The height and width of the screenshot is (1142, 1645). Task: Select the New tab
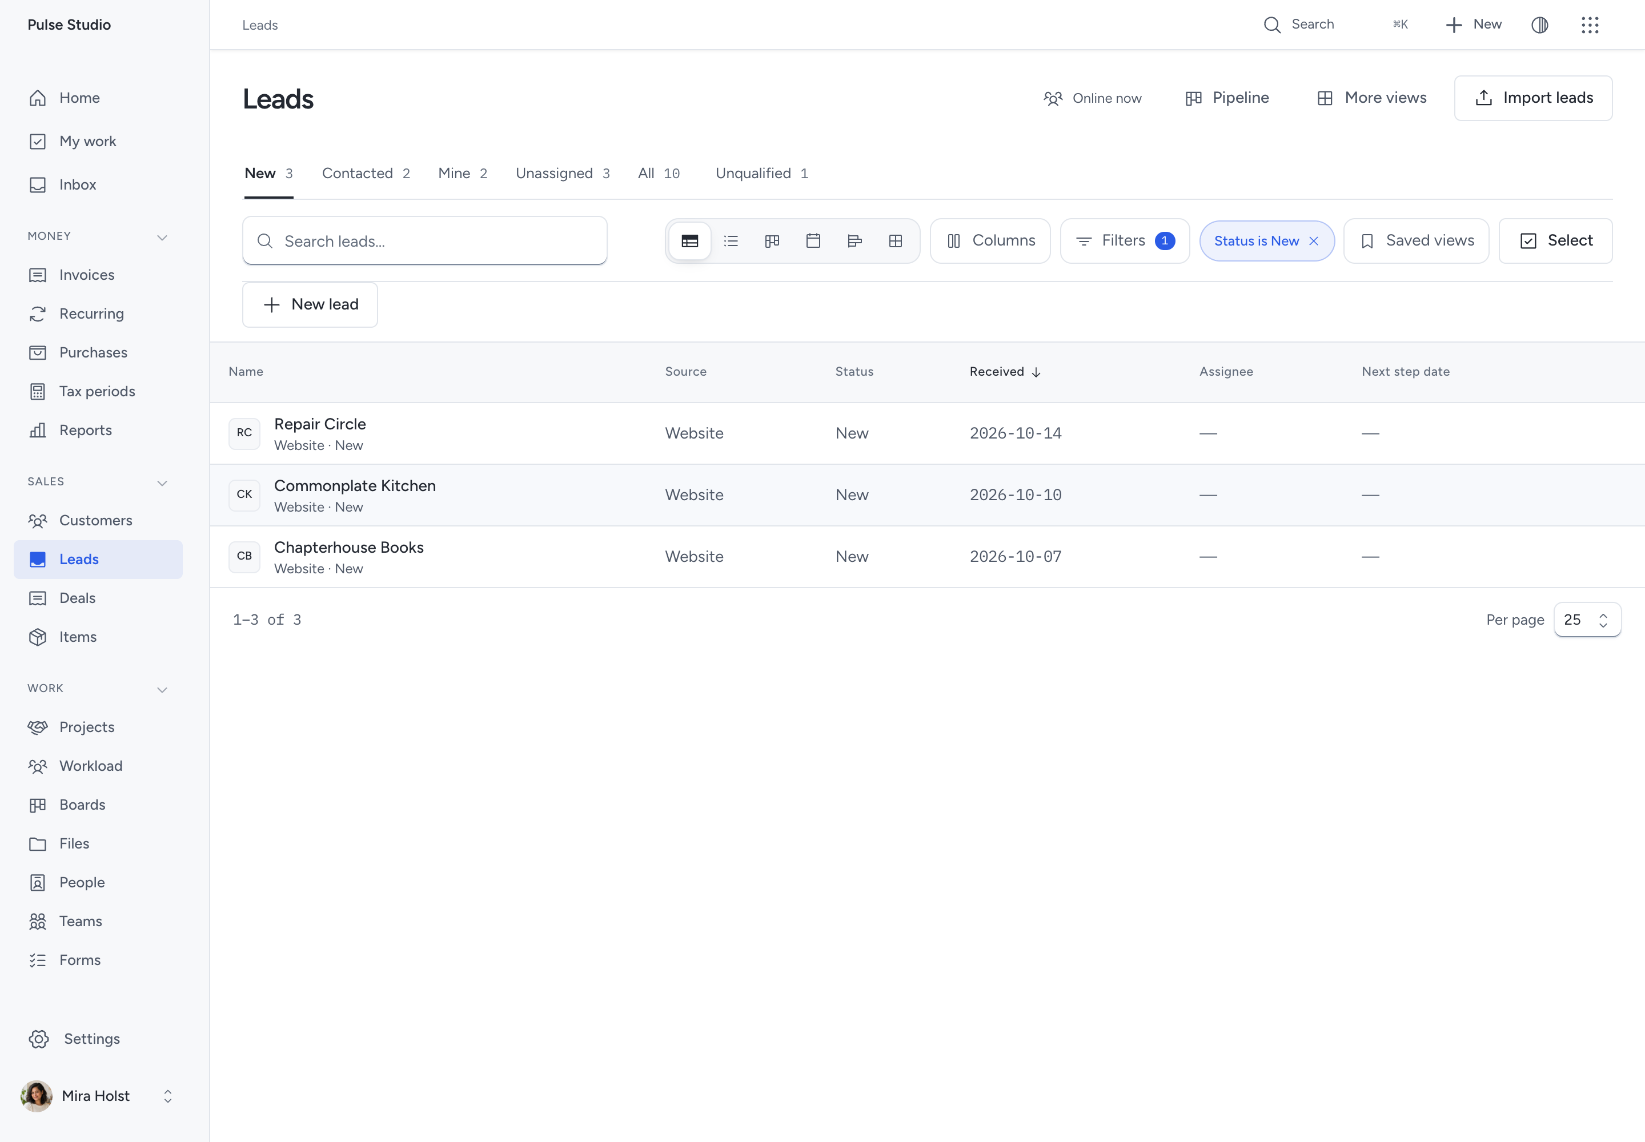coord(268,173)
